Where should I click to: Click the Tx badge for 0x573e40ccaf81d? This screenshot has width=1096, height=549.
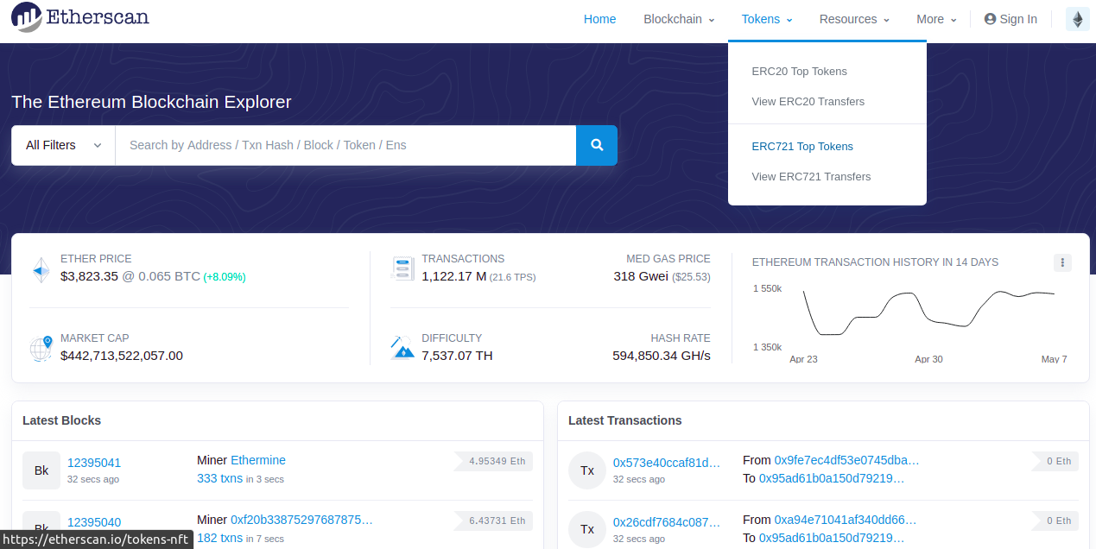587,470
